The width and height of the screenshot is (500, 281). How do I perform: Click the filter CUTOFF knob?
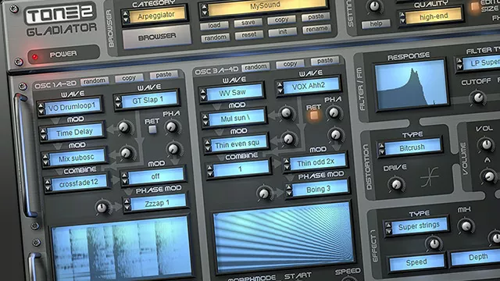click(x=478, y=98)
